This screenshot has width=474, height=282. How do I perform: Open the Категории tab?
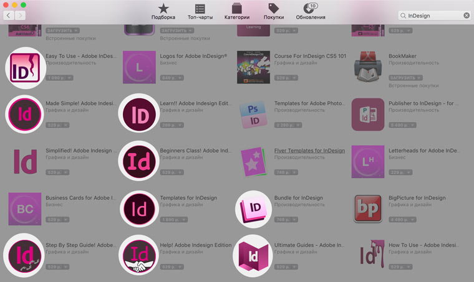237,12
